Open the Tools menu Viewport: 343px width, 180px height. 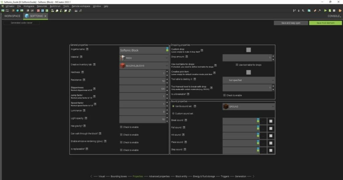(x=66, y=6)
